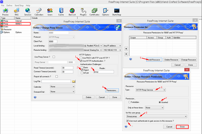
Task: Toggle Use PASV with FTP over HTTP checkbox
Action: 81,58
